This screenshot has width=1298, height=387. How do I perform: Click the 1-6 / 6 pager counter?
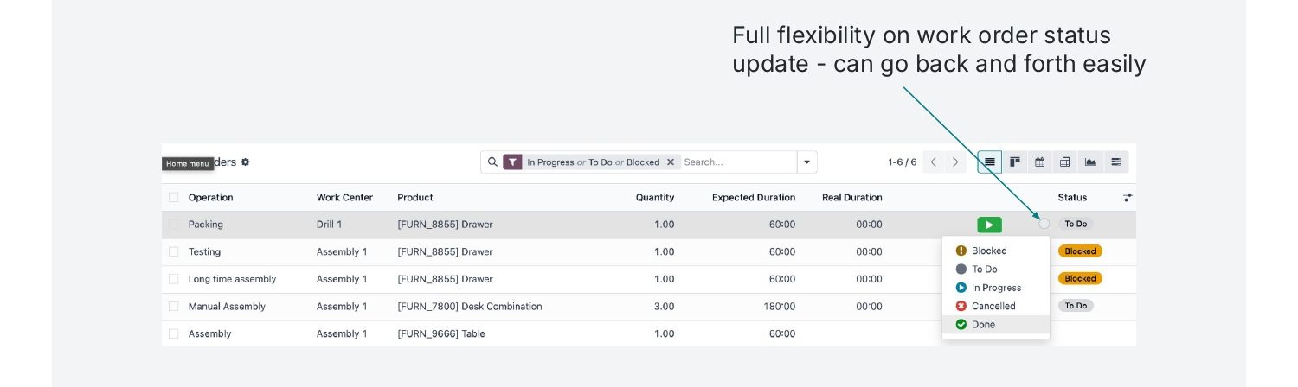(x=902, y=162)
